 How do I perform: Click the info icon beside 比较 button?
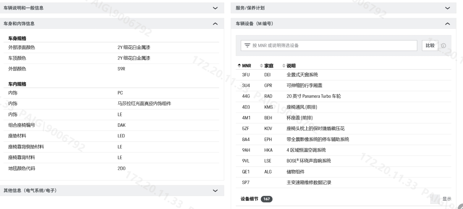(443, 46)
